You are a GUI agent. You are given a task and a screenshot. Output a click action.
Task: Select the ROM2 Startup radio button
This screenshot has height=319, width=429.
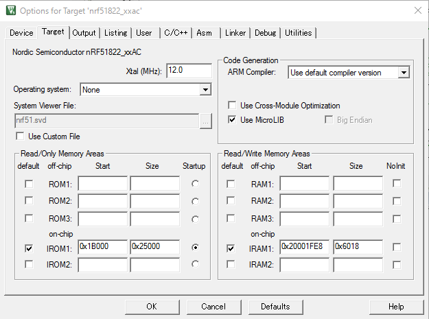coord(195,202)
